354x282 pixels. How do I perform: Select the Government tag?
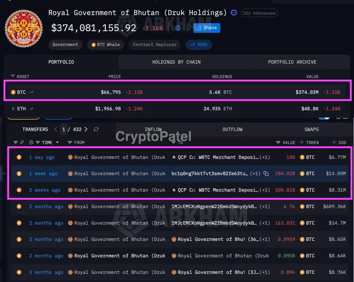click(65, 45)
